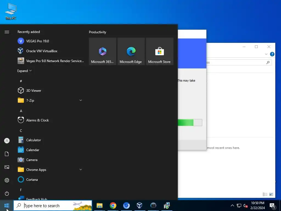Image resolution: width=281 pixels, height=211 pixels.
Task: Open network status in system tray
Action: point(239,206)
